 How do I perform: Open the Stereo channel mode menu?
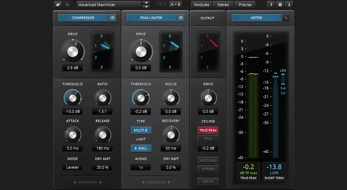tap(223, 5)
